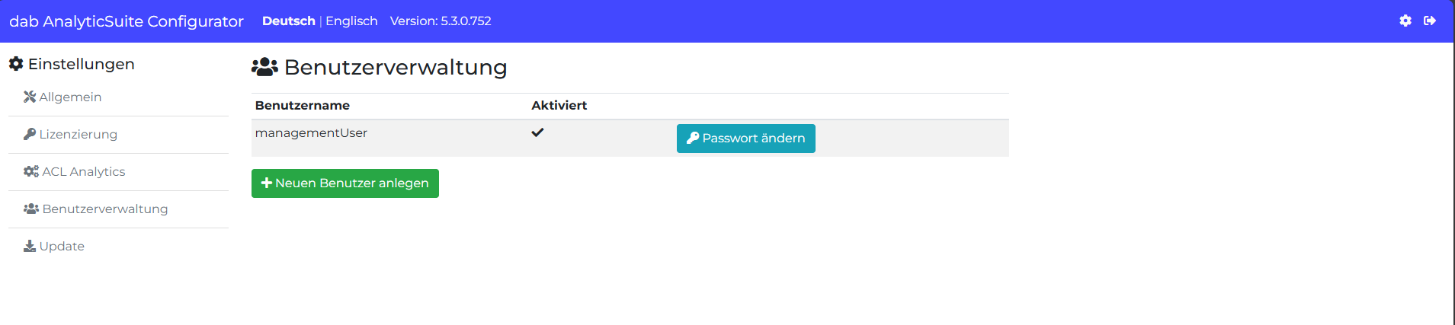The height and width of the screenshot is (325, 1455).
Task: Click the activated checkmark for managementUser
Action: pos(537,132)
